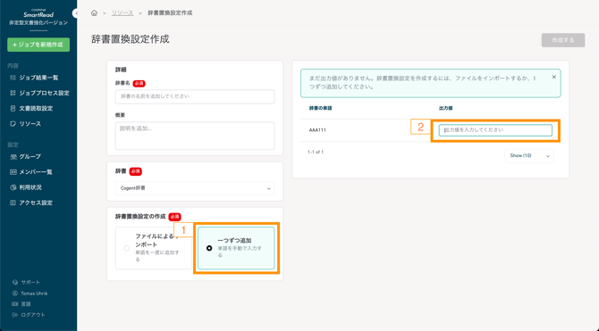This screenshot has height=331, width=599.
Task: Open ジョブプロセス設定 menu item
Action: click(x=45, y=93)
